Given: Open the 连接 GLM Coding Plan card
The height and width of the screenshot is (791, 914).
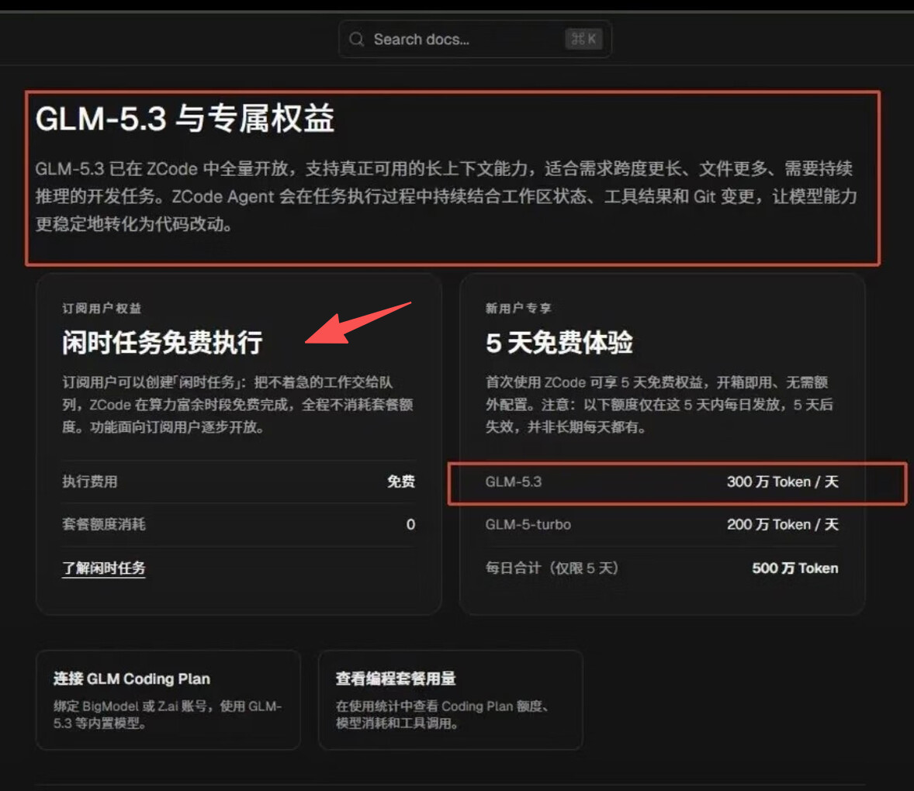Looking at the screenshot, I should (168, 699).
